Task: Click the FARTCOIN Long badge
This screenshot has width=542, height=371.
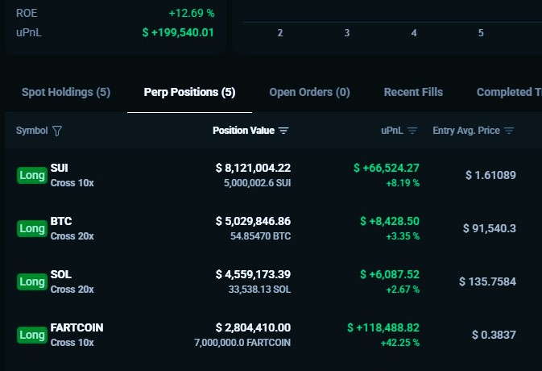Action: [x=32, y=335]
